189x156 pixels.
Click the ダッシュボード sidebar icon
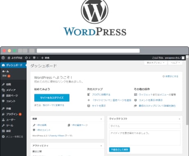click(3, 65)
